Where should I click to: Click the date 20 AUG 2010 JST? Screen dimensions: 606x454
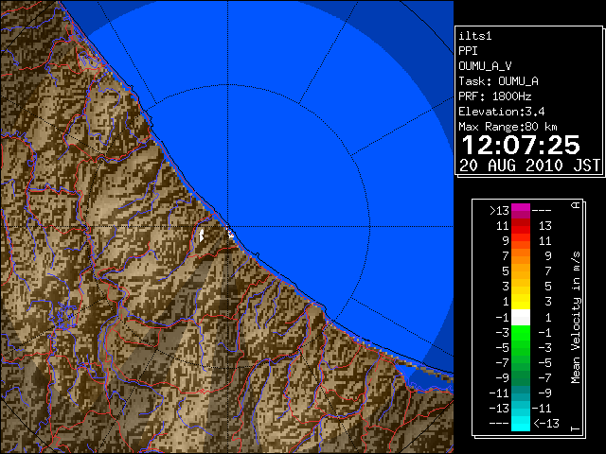(530, 166)
